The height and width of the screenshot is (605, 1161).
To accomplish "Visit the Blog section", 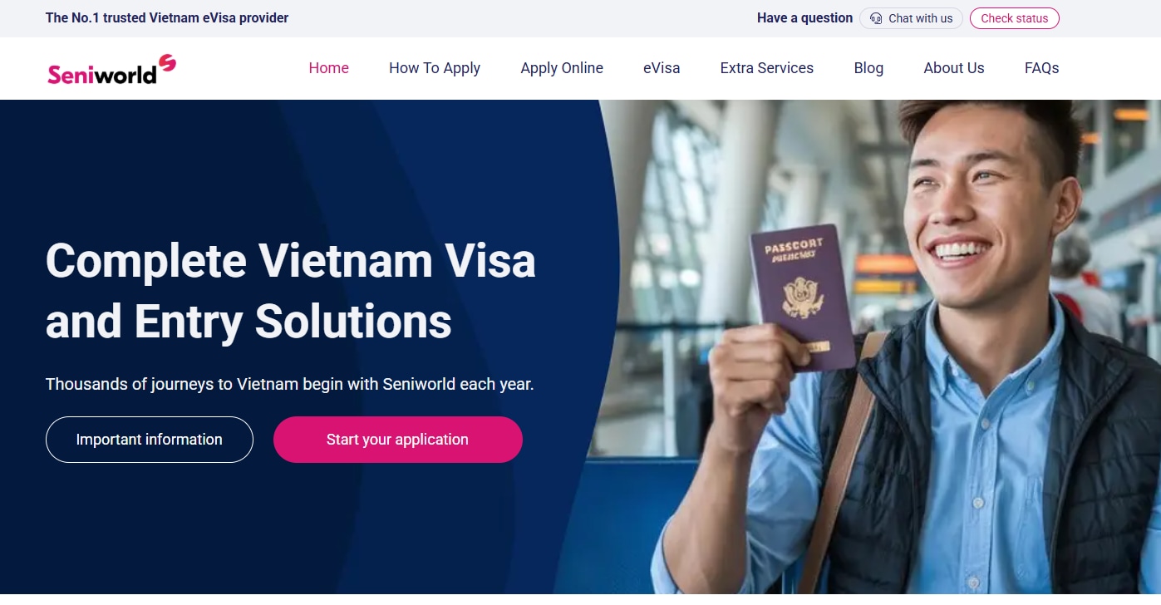I will tap(868, 68).
